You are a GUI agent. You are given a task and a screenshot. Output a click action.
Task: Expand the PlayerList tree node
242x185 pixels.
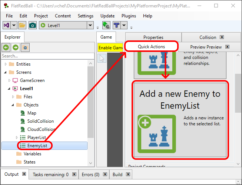click(x=16, y=138)
